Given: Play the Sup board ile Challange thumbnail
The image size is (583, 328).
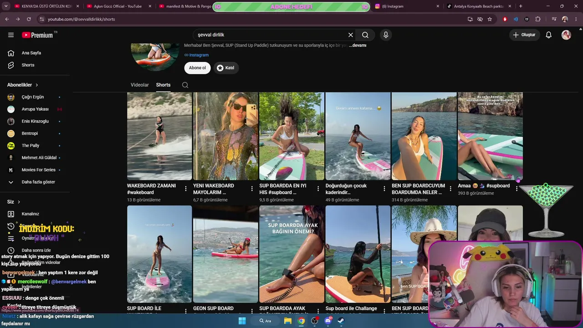Looking at the screenshot, I should point(358,254).
